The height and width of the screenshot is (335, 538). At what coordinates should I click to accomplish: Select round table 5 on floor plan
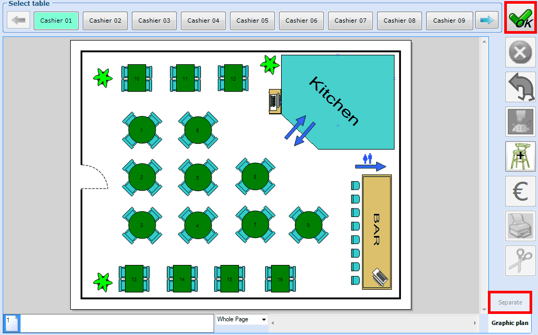coord(198,178)
